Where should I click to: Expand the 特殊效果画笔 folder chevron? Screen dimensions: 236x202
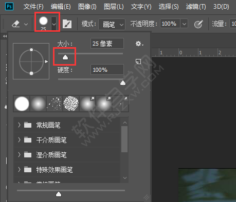pyautogui.click(x=19, y=170)
